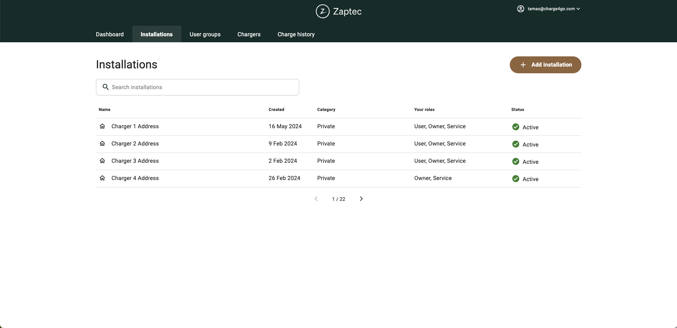Viewport: 677px width, 328px height.
Task: Click the home icon for Charger 3 Address
Action: coord(102,161)
